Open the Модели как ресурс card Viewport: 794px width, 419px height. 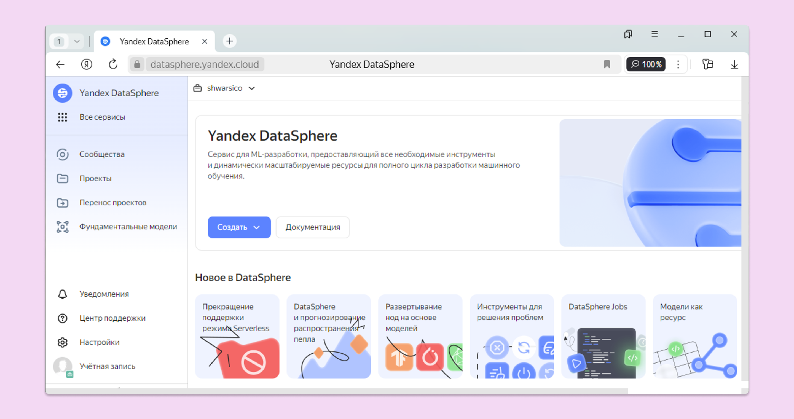pos(695,336)
